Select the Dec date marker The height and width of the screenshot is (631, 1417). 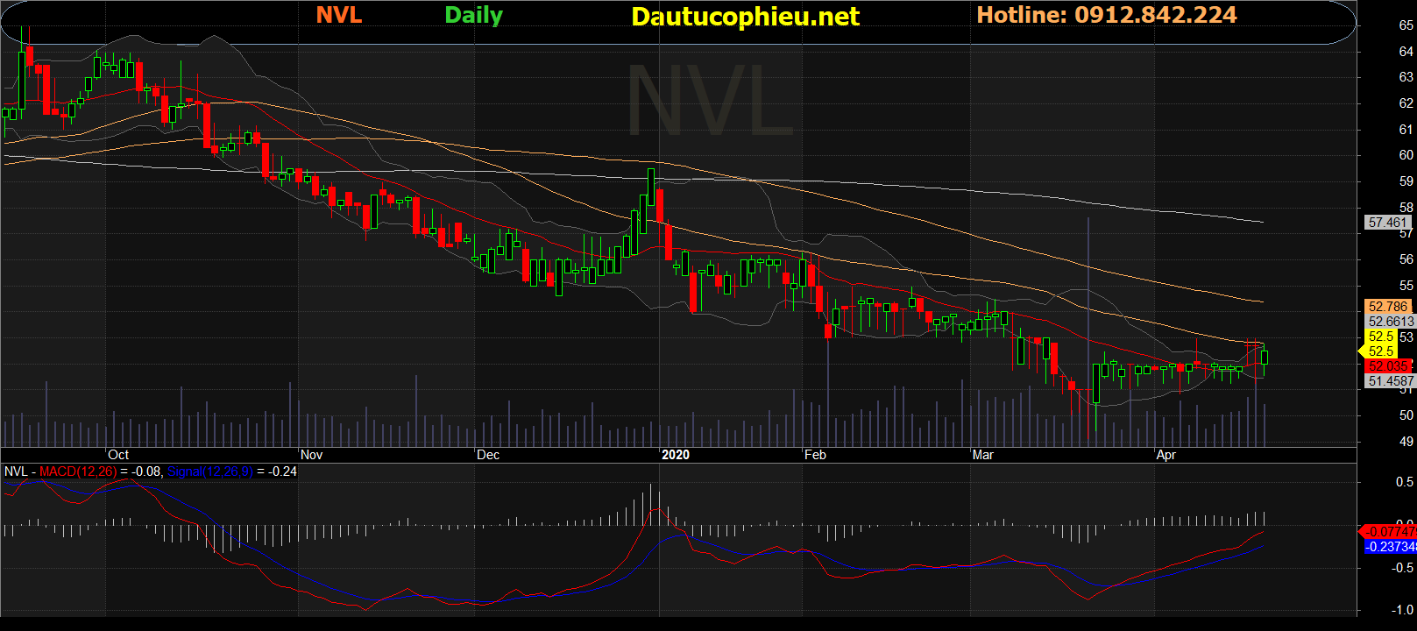tap(488, 455)
